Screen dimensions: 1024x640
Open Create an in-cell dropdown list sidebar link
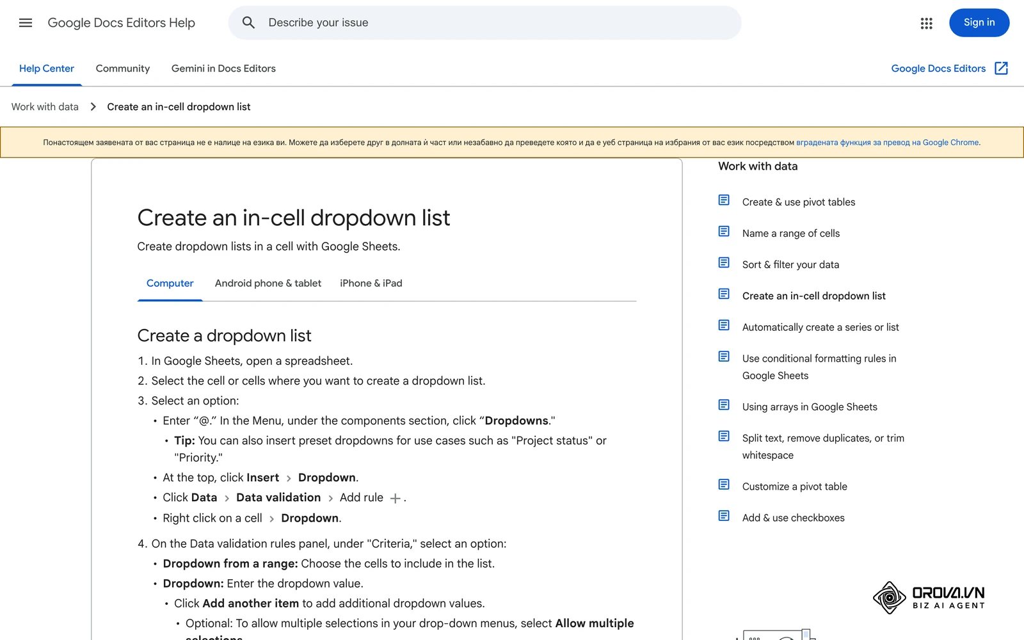coord(814,296)
